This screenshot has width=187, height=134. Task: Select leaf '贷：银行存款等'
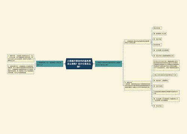[158, 86]
